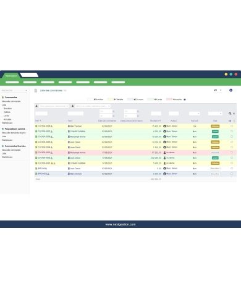Image resolution: width=241 pixels, height=299 pixels.
Task: Click the magnifier search filter icon
Action: [230, 114]
